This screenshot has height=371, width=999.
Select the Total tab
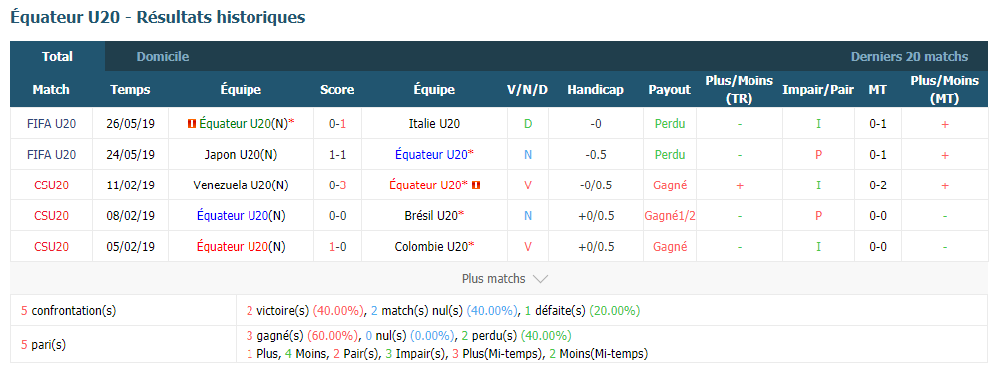[57, 56]
